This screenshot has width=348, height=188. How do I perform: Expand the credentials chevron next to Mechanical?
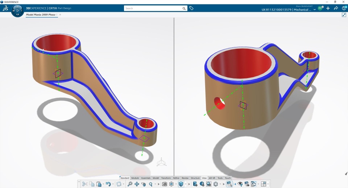coord(315,9)
